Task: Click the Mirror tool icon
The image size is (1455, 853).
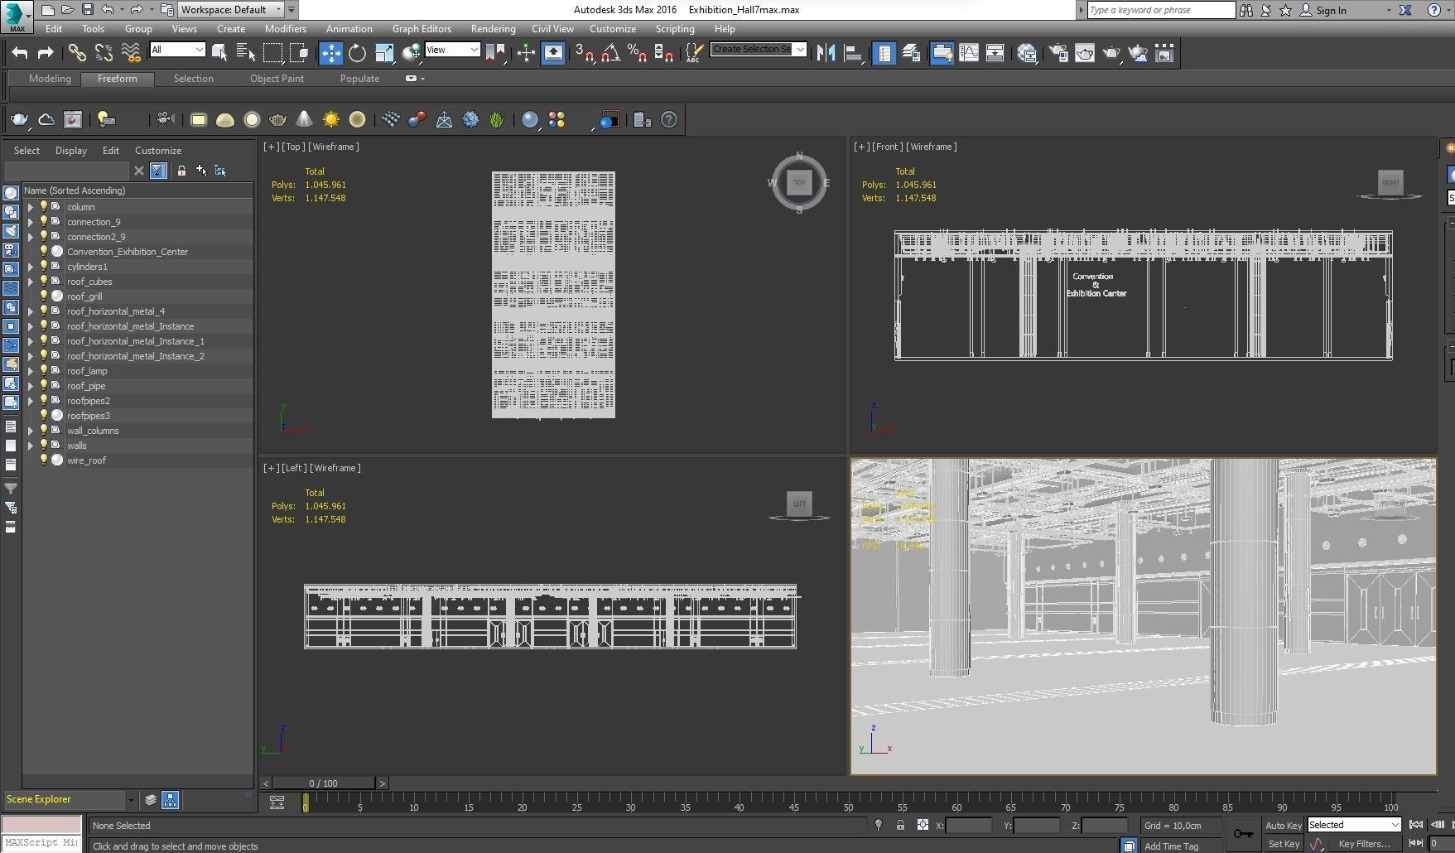Action: [826, 53]
